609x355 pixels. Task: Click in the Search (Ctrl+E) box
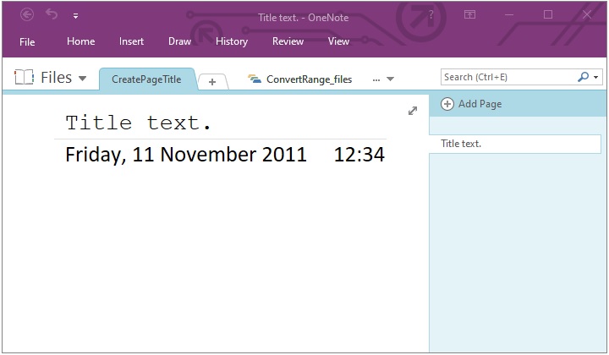tap(506, 77)
